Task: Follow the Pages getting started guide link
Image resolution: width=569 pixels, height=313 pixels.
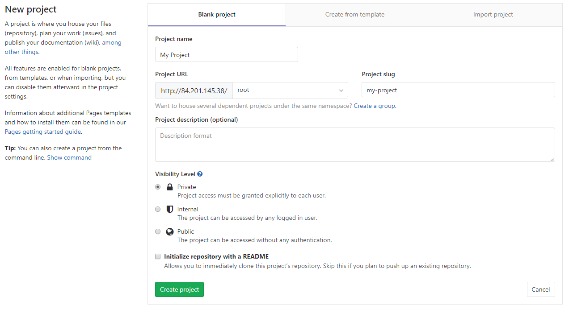Action: tap(42, 132)
